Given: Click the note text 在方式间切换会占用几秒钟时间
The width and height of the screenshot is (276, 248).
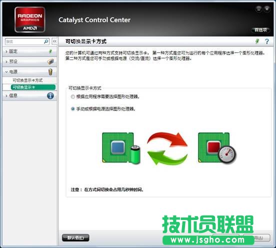Looking at the screenshot, I should tap(113, 189).
